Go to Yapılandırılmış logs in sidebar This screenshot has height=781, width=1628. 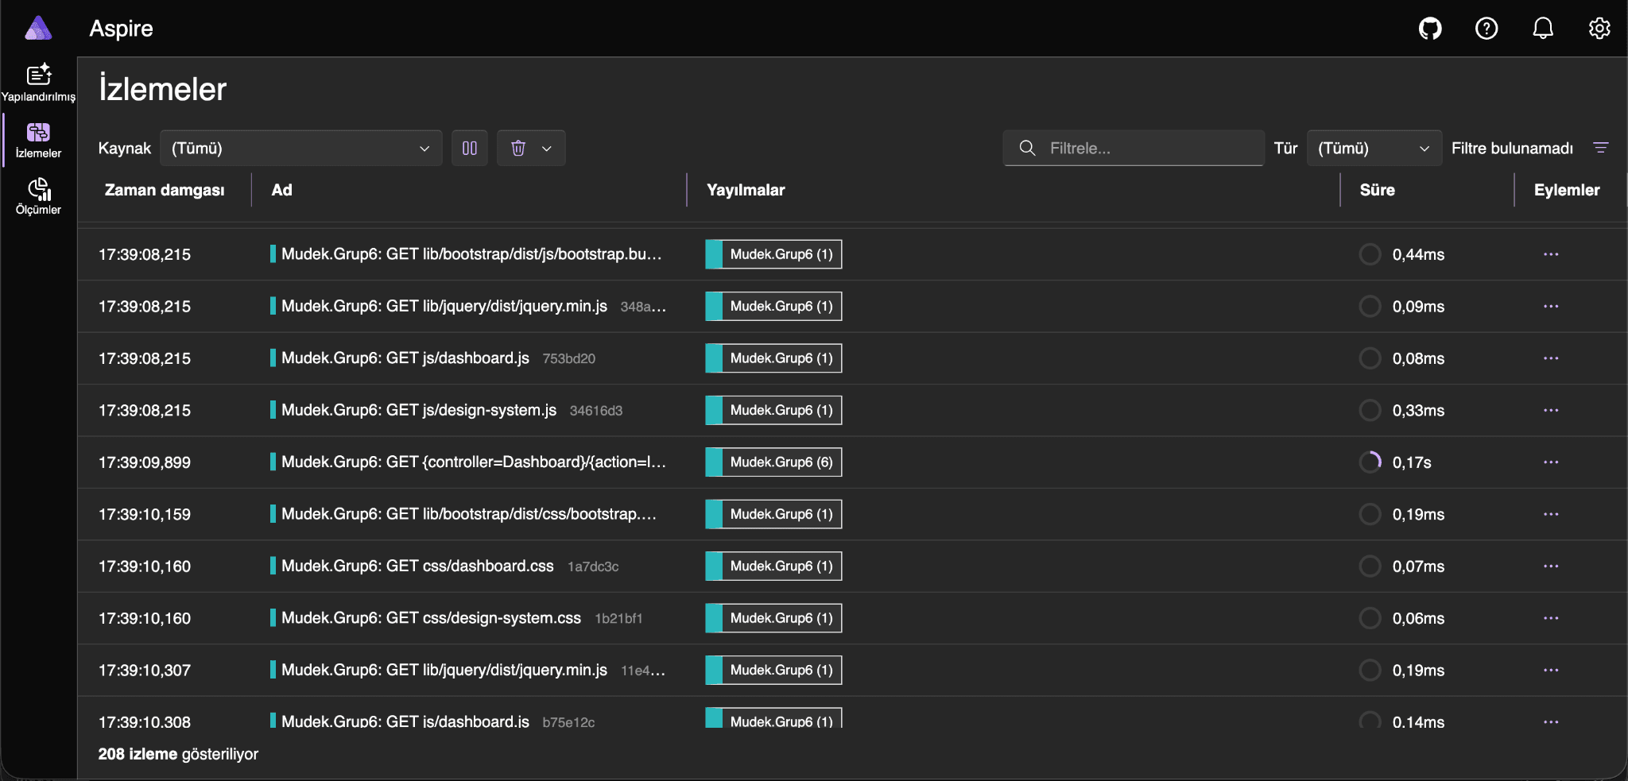(38, 83)
